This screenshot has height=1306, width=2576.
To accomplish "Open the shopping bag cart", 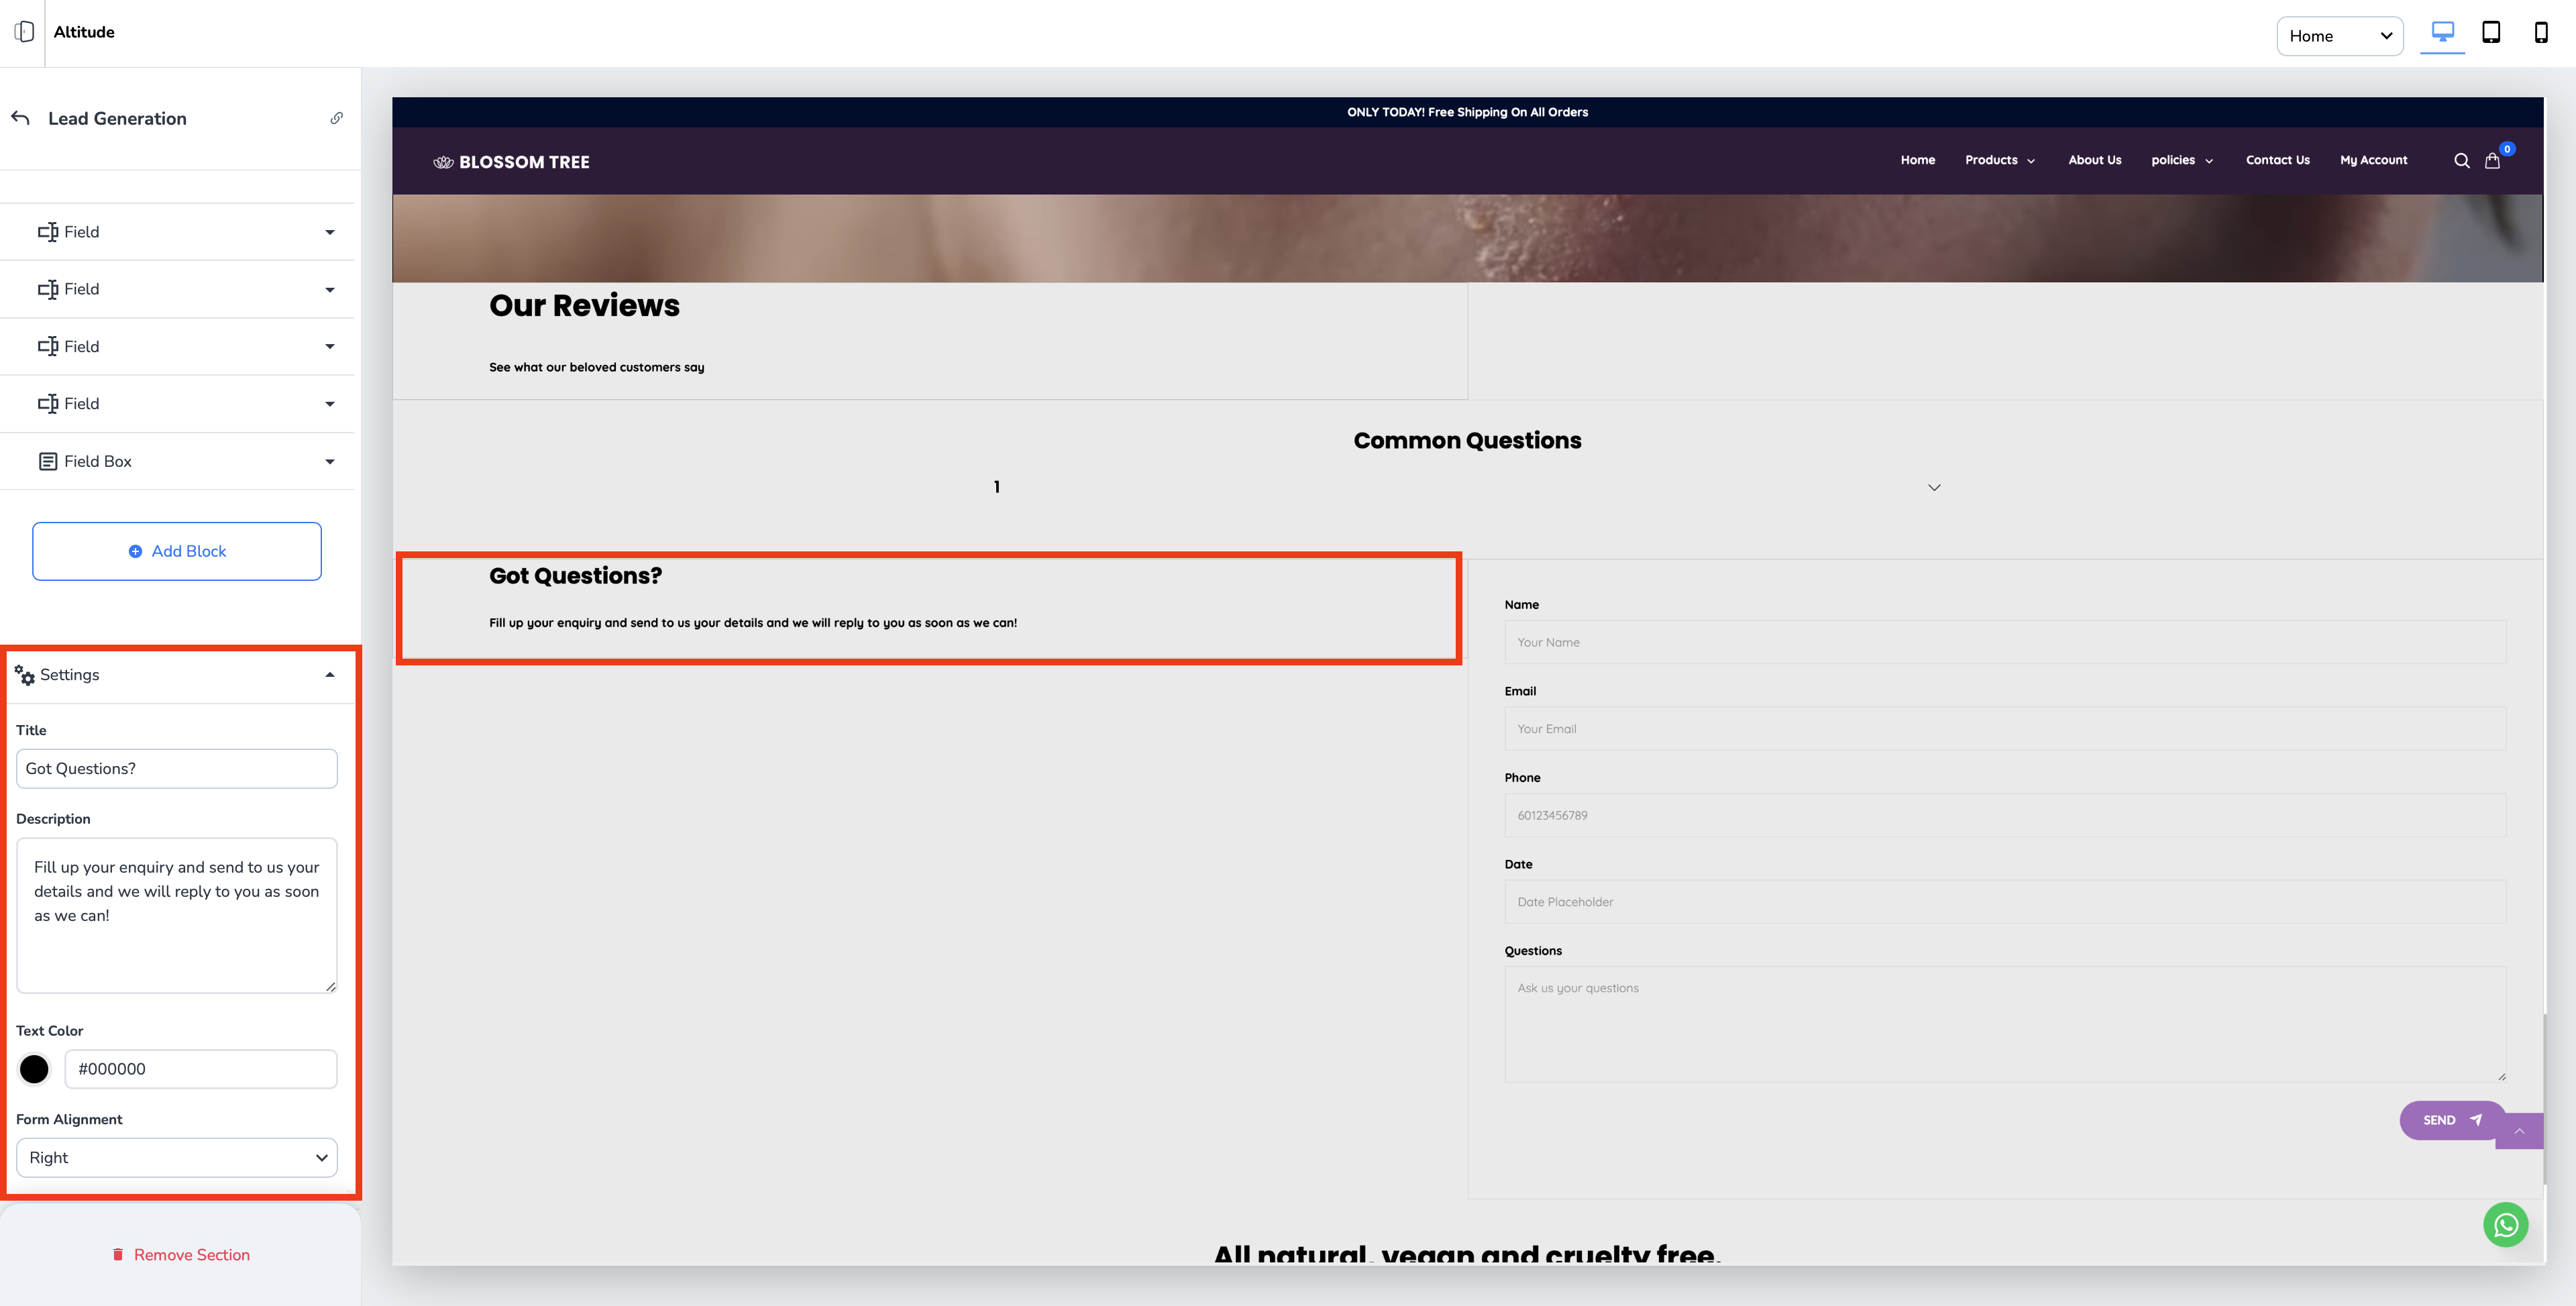I will [2492, 161].
